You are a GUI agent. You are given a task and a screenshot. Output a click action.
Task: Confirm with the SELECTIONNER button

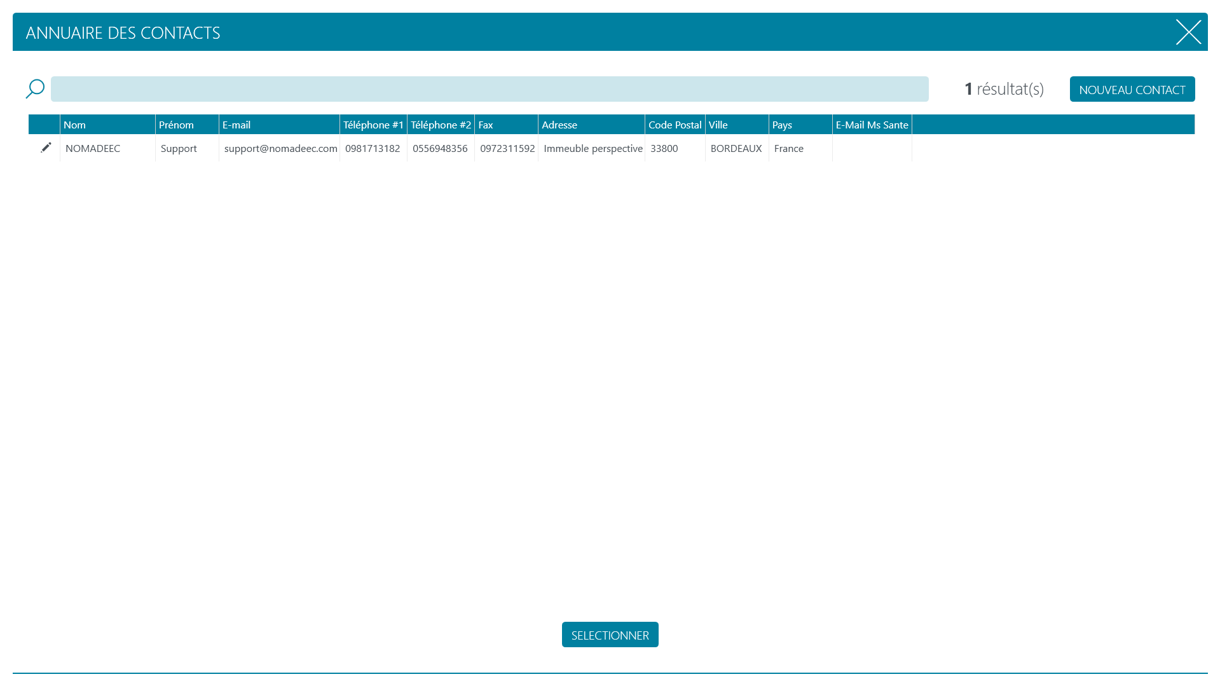click(610, 635)
